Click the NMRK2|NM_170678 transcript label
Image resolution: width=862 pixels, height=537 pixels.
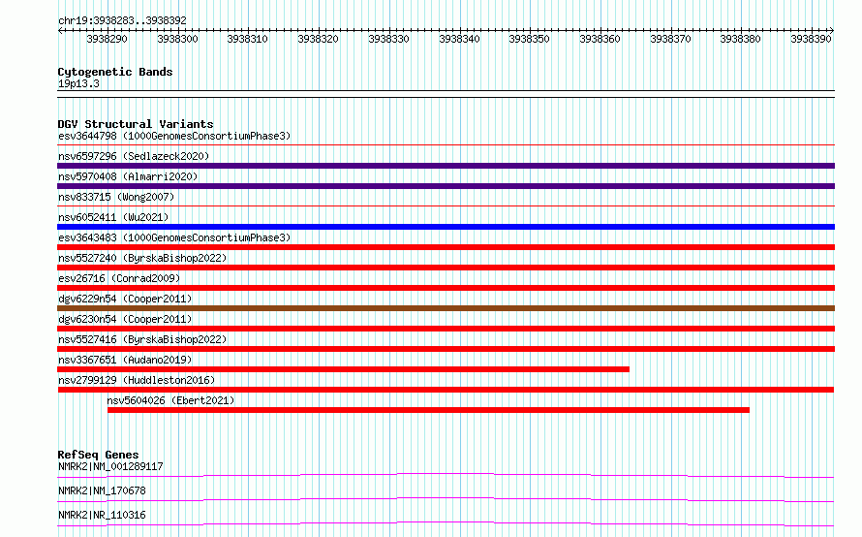tap(102, 490)
